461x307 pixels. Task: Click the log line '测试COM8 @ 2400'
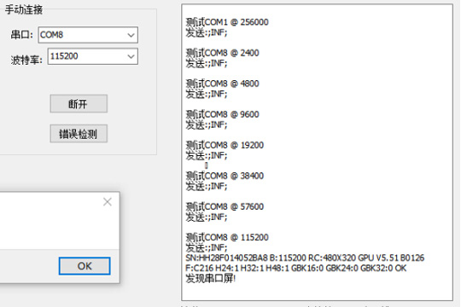point(222,53)
